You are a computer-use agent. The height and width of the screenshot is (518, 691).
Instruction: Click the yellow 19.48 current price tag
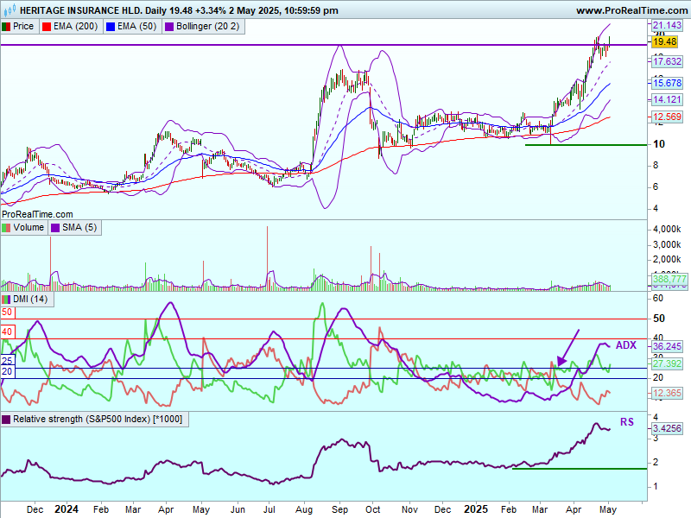click(x=664, y=41)
